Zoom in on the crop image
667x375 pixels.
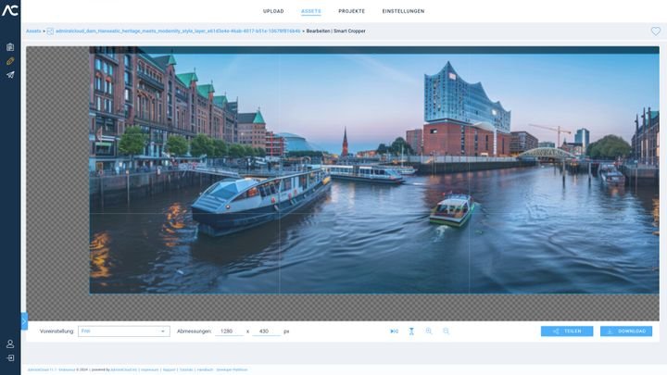pos(429,331)
